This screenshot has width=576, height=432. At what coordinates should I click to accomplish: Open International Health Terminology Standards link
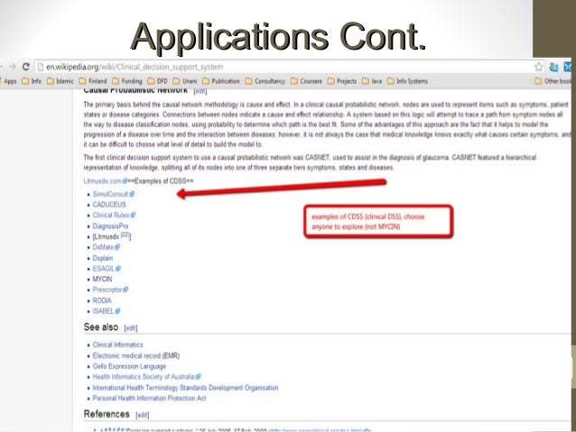coord(185,388)
